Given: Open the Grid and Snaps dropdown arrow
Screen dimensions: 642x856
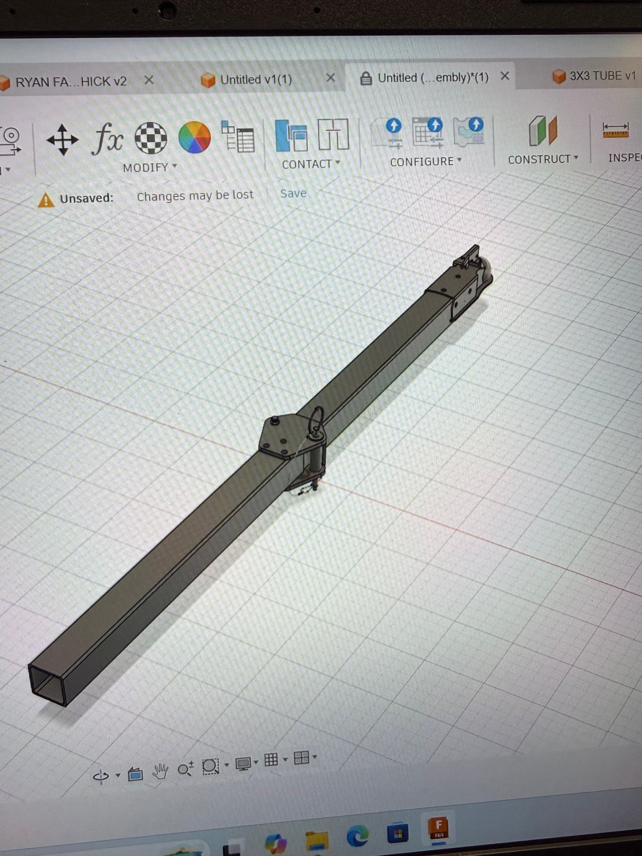Looking at the screenshot, I should (x=285, y=759).
